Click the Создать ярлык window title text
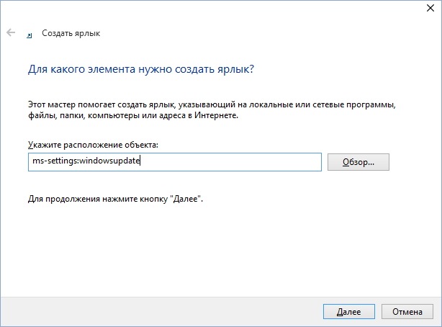 (71, 33)
